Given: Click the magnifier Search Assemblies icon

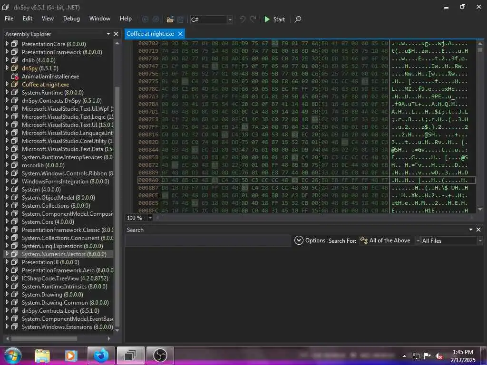Looking at the screenshot, I should (298, 19).
